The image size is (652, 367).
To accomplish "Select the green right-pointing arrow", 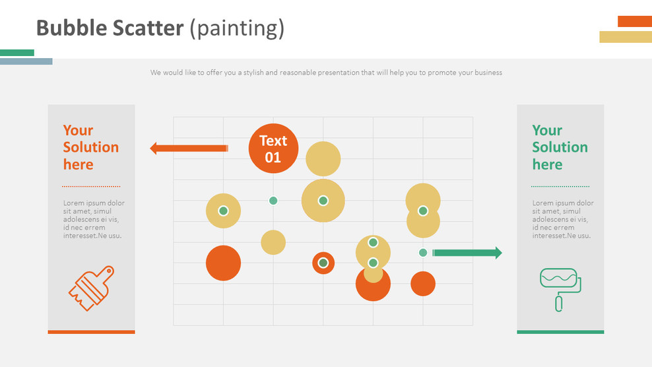I will (467, 253).
